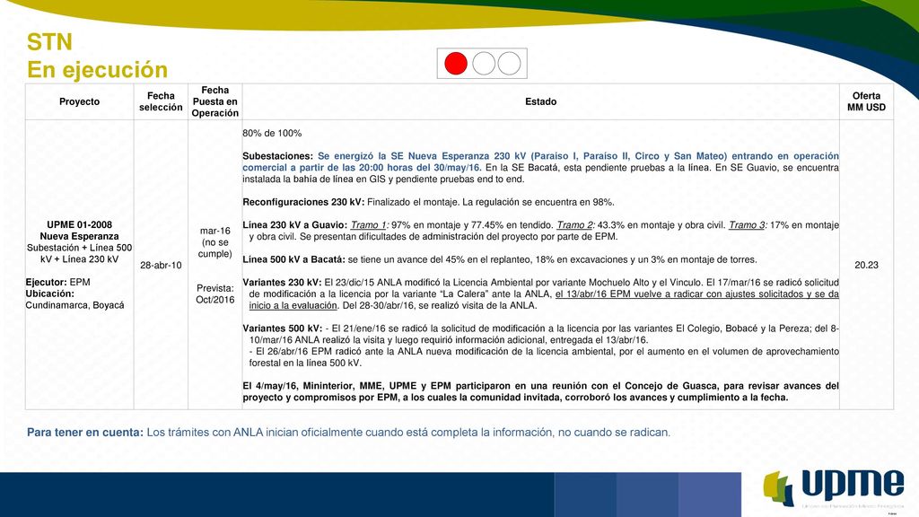Click the UPME logo
The width and height of the screenshot is (919, 517).
tap(834, 487)
